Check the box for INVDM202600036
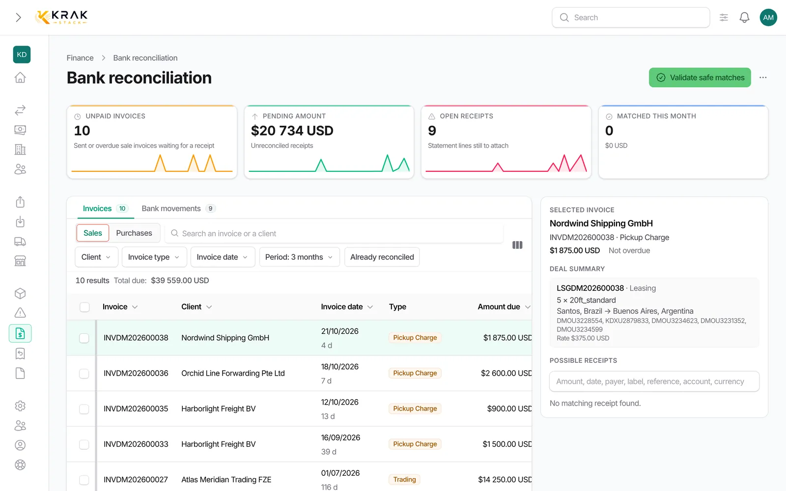This screenshot has width=786, height=491. (x=84, y=374)
